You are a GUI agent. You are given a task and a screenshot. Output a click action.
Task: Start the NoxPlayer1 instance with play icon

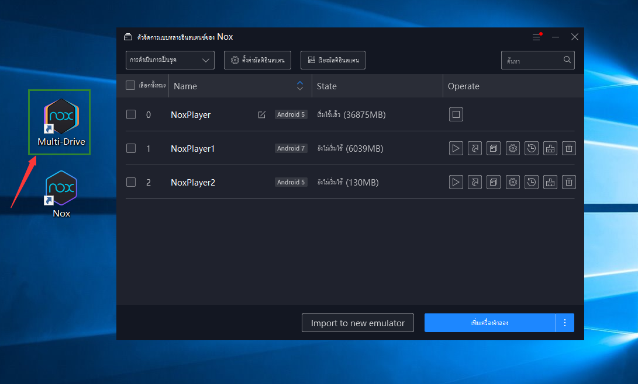(x=456, y=149)
